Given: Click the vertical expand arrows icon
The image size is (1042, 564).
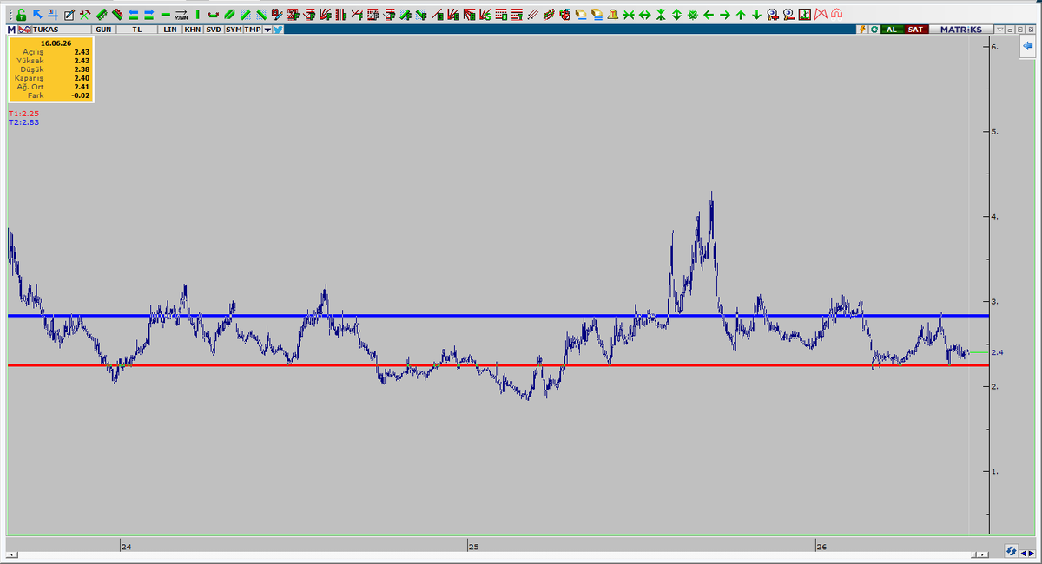Looking at the screenshot, I should click(x=676, y=15).
